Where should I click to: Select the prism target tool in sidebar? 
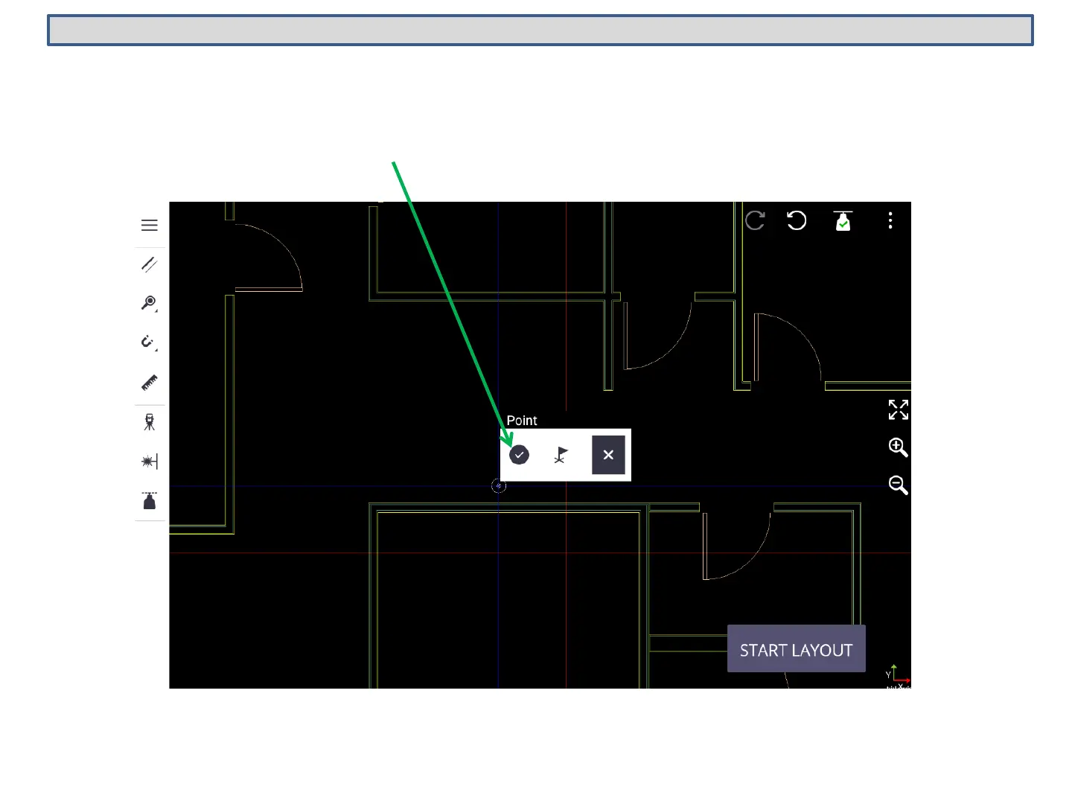coord(150,500)
